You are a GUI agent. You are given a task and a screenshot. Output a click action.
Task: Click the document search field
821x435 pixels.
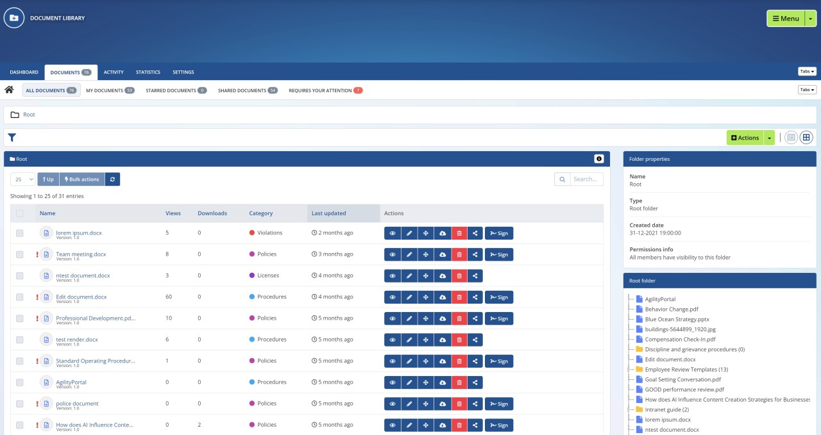pyautogui.click(x=586, y=179)
